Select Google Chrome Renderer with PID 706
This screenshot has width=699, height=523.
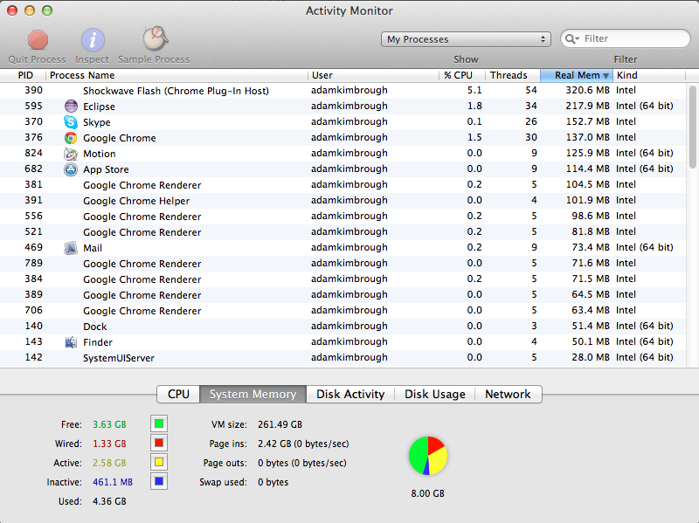click(343, 311)
